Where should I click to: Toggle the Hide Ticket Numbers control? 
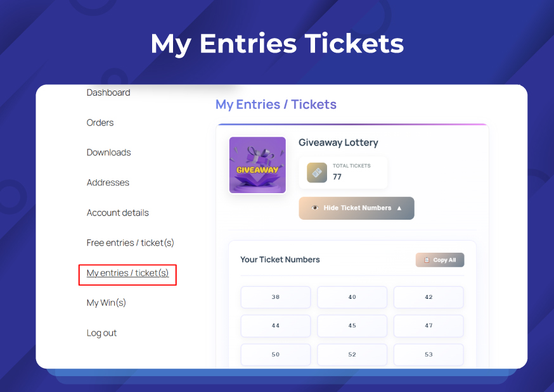point(356,208)
